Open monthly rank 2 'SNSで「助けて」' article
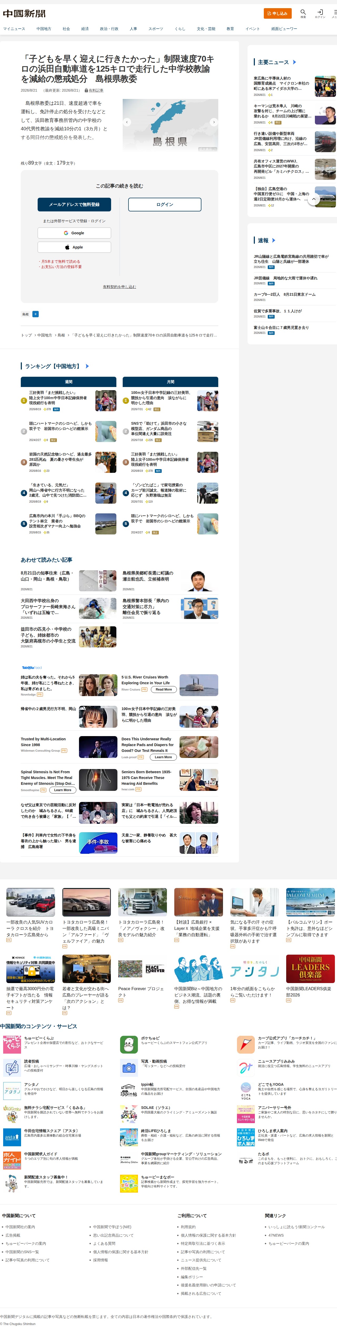The width and height of the screenshot is (337, 1334). tap(159, 428)
